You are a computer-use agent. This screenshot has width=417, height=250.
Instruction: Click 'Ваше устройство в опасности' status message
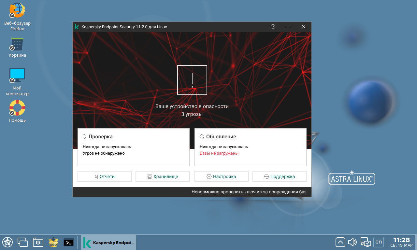click(192, 106)
